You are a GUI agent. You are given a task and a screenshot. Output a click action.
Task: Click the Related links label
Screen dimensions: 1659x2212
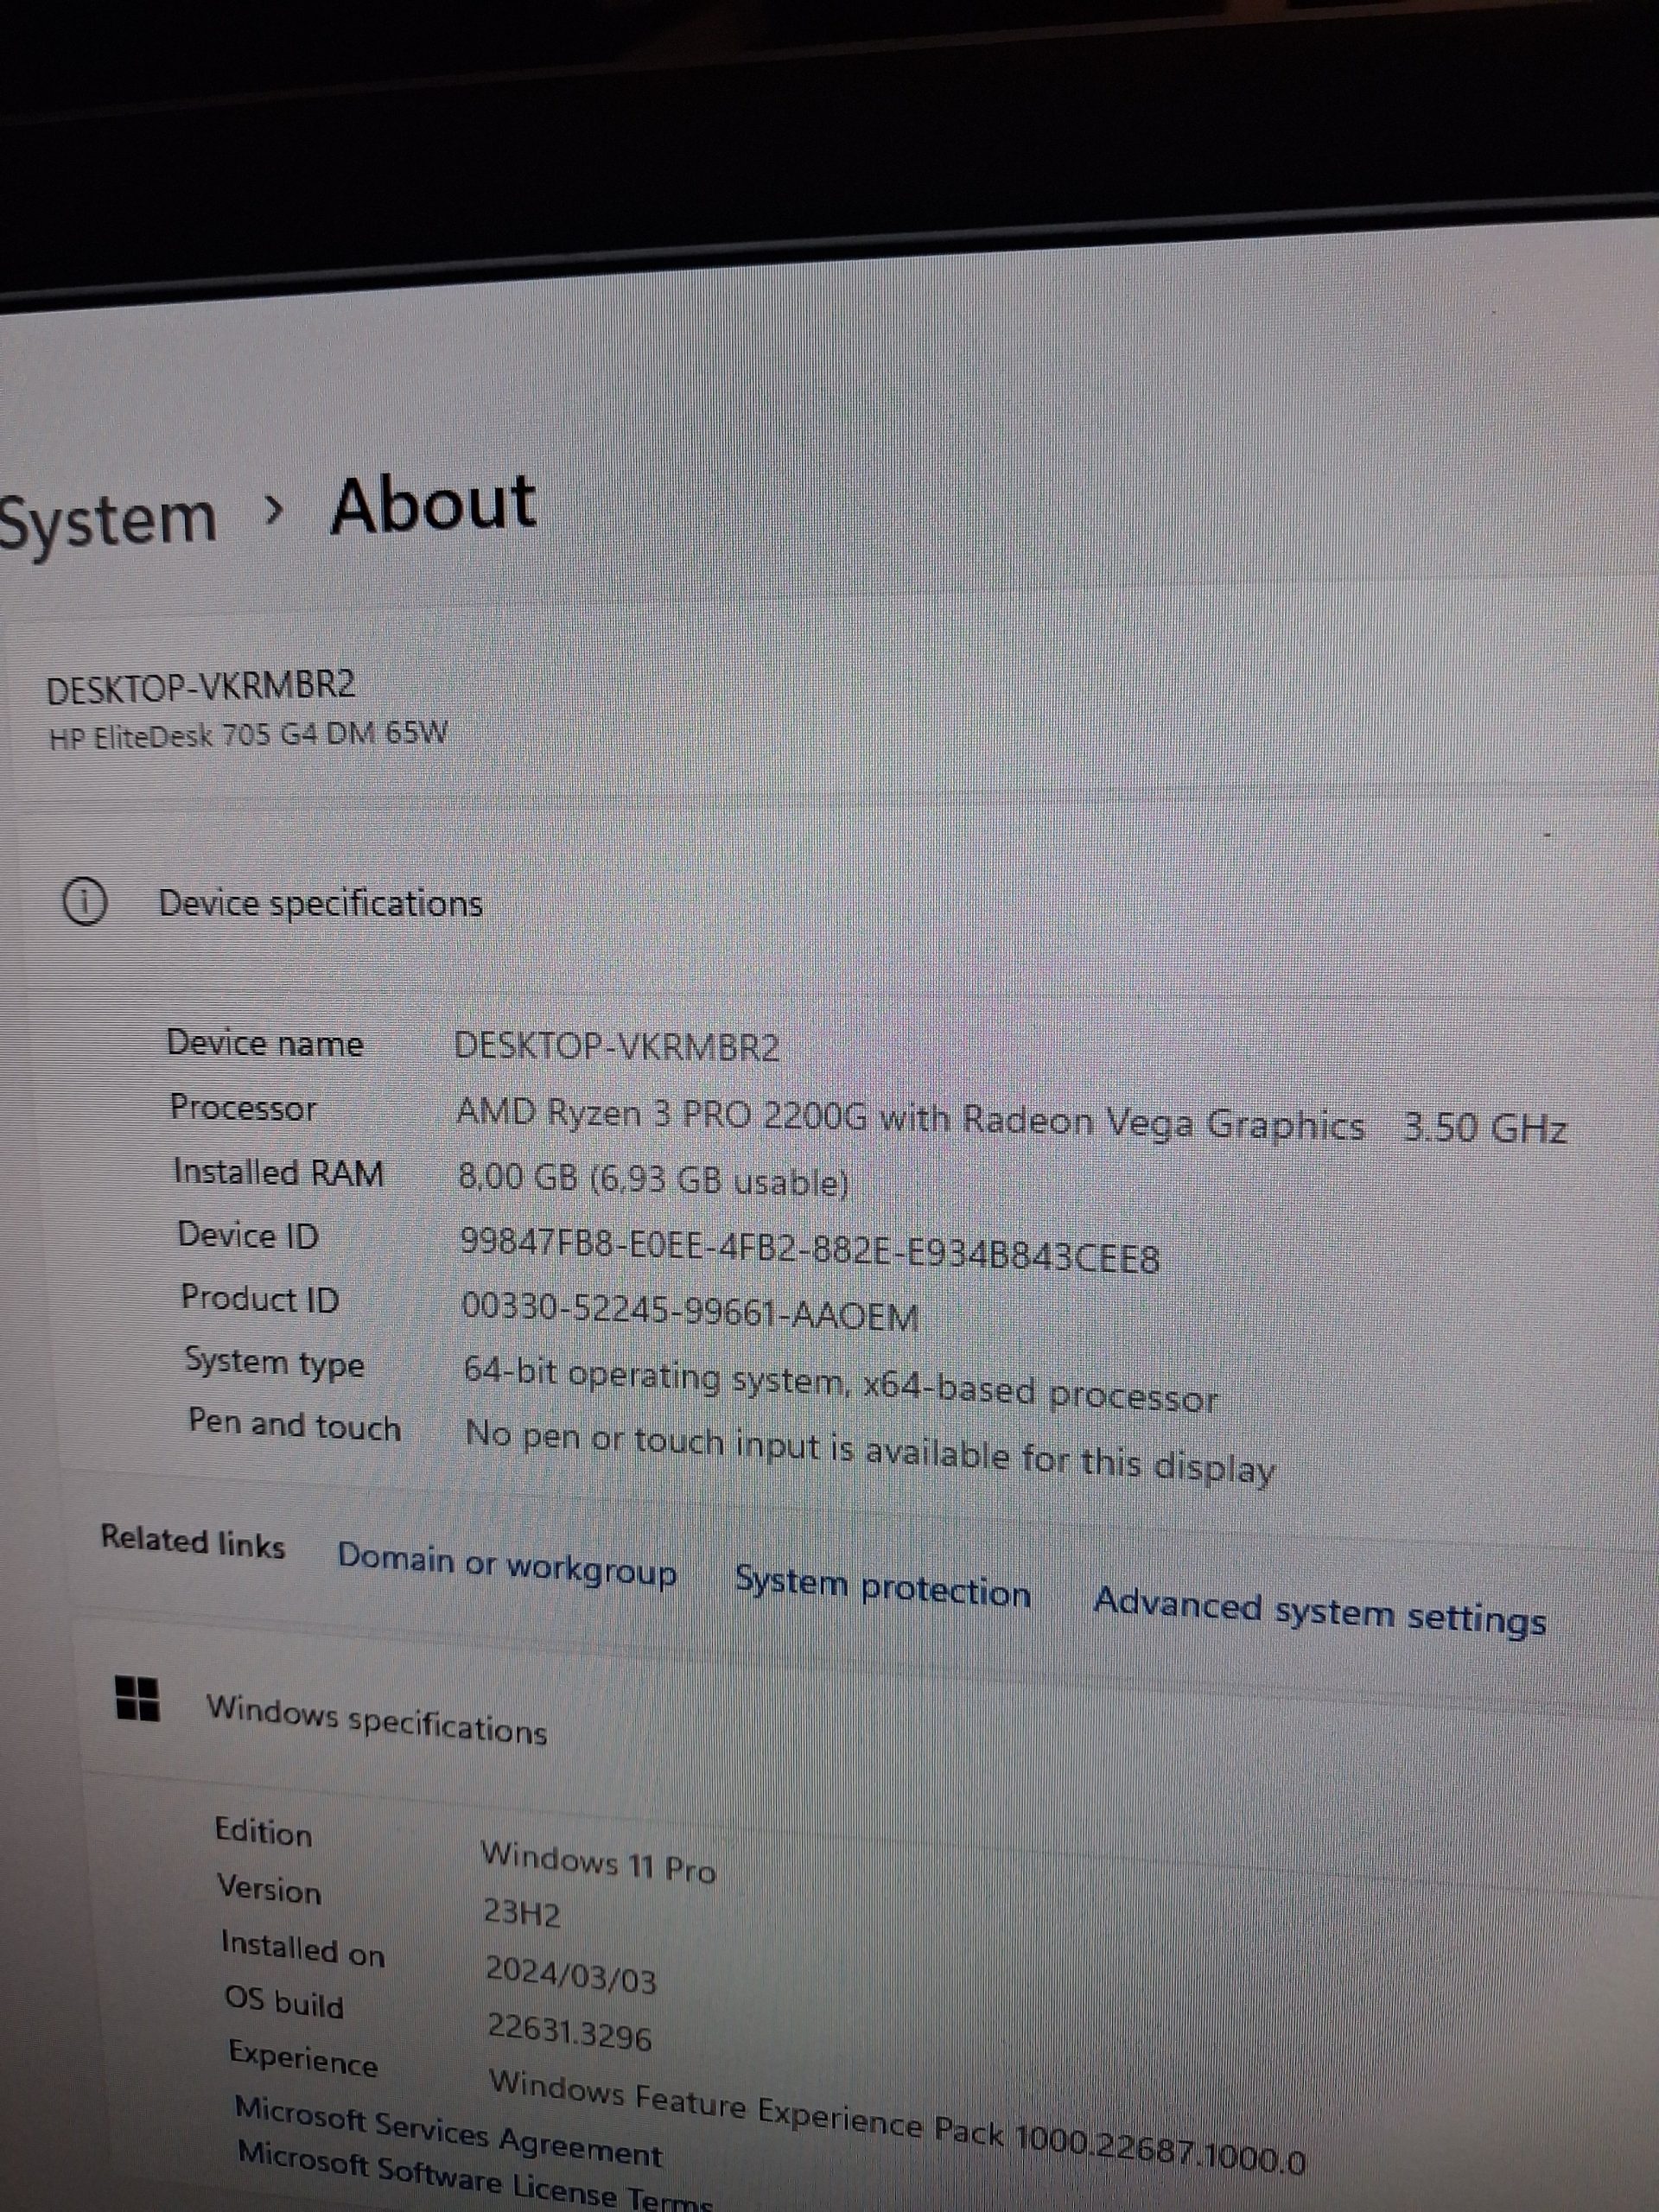193,1542
